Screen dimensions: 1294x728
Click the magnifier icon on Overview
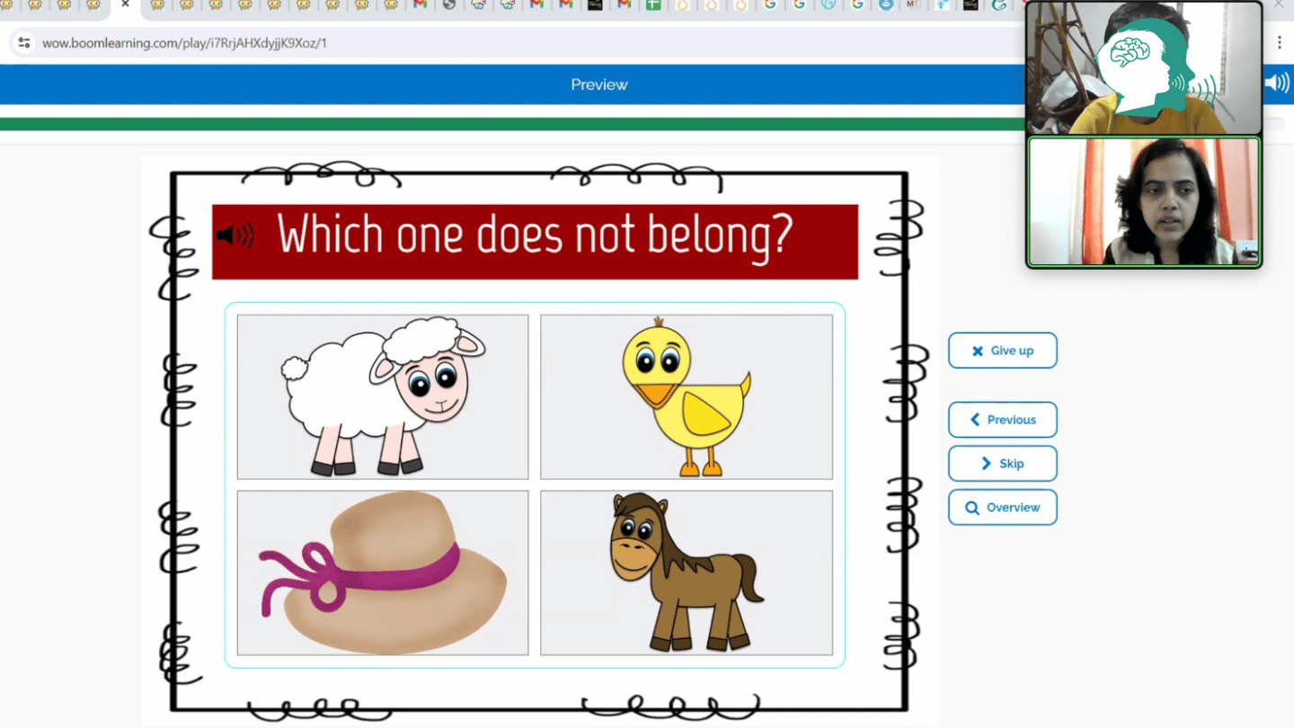click(971, 508)
